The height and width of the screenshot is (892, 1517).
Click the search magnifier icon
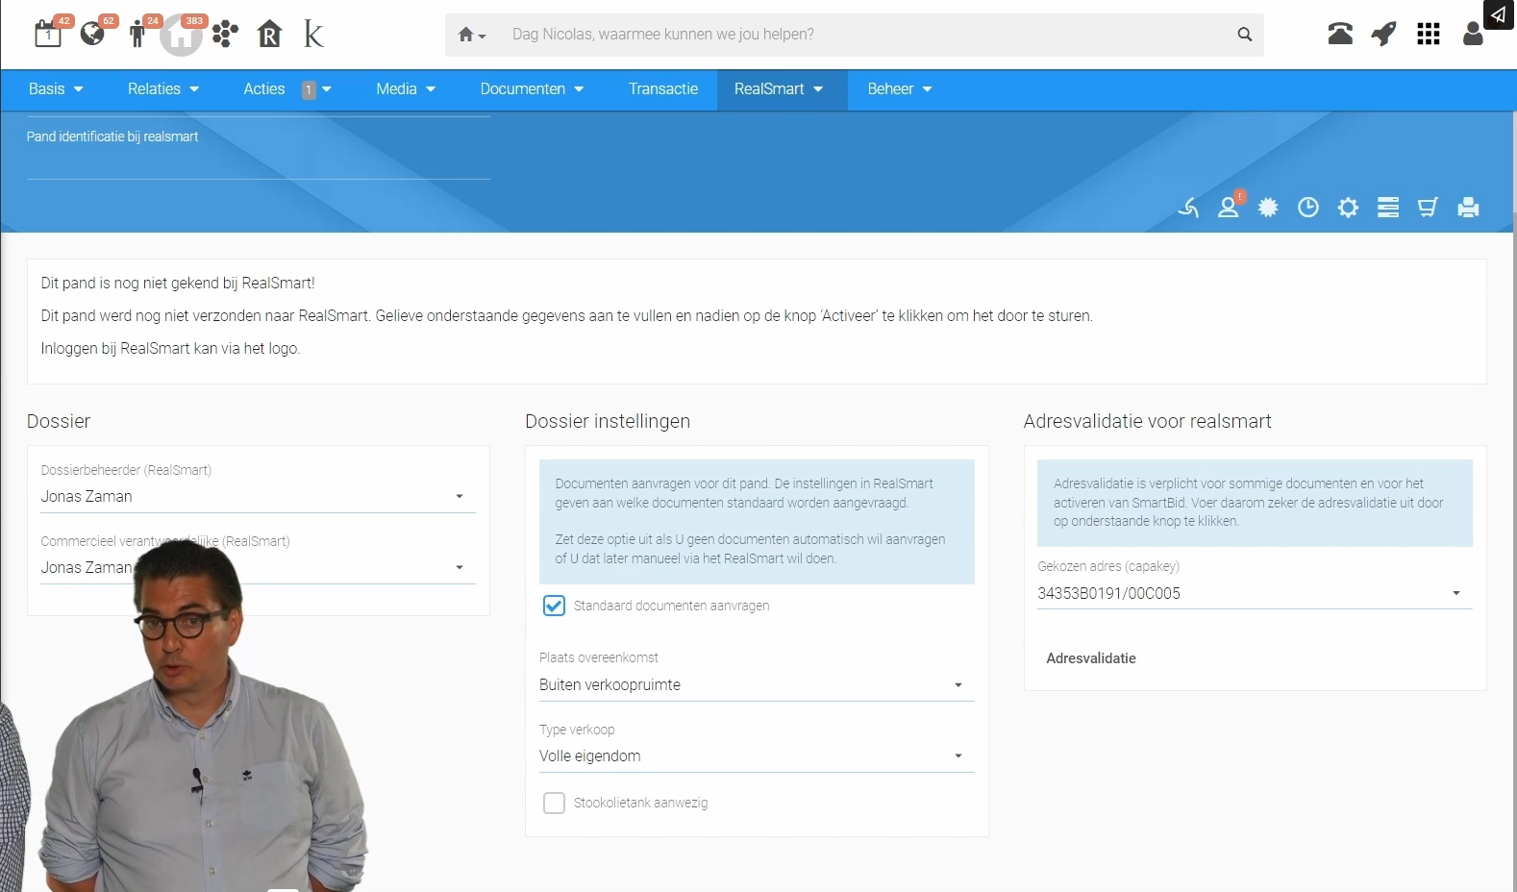(x=1245, y=35)
